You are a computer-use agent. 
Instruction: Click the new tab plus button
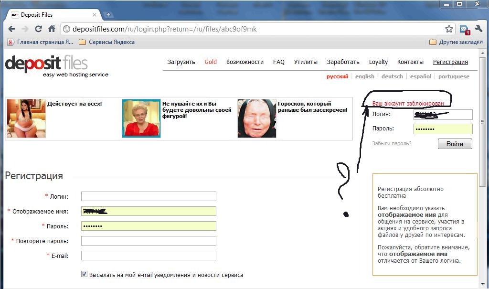coord(108,14)
